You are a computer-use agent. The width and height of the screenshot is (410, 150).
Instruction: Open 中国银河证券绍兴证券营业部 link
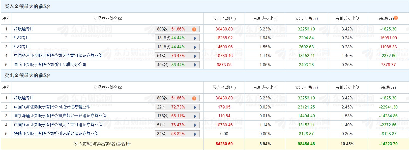click(52, 107)
